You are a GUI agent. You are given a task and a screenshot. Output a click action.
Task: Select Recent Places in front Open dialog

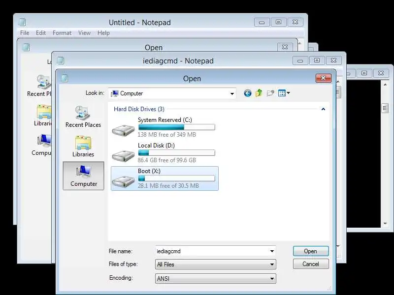tap(83, 117)
